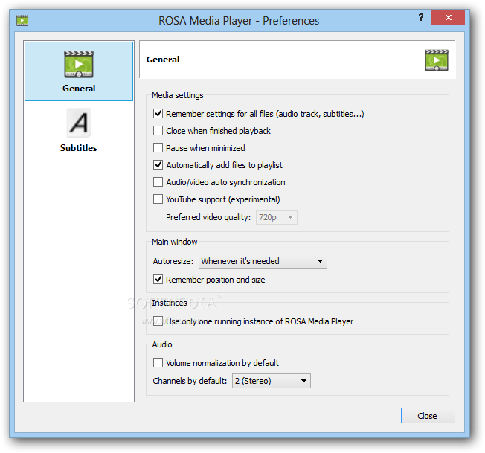
Task: Click the film icon in General header
Action: coord(436,60)
